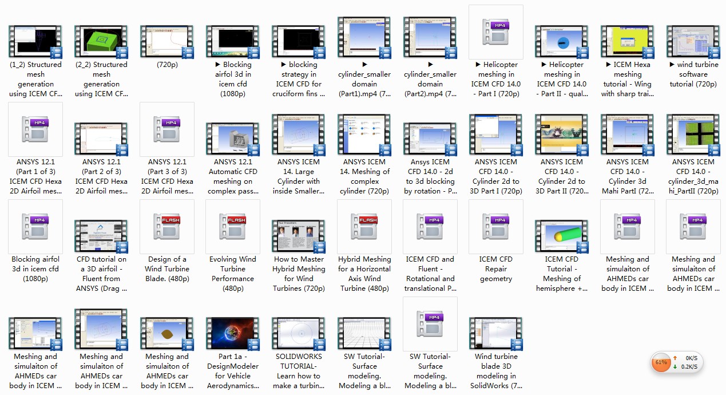Select ANSYS 12.1 Automatic CFD meshing thumbnail
Viewport: 726px width, 395px height.
233,139
